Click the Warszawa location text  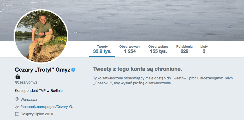29,99
